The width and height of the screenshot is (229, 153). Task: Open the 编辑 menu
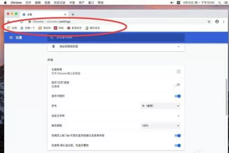(38, 3)
